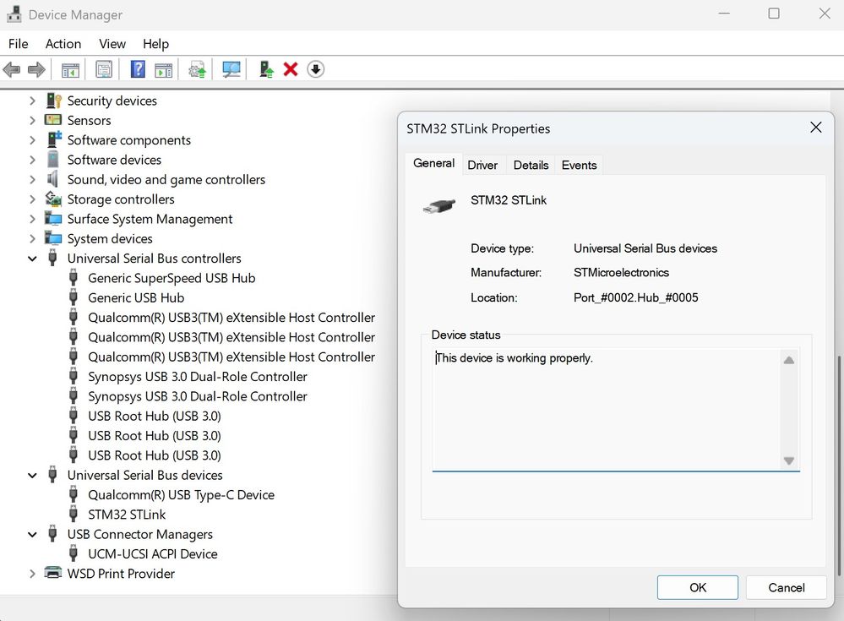Switch to the Events tab
Viewport: 844px width, 621px height.
580,166
